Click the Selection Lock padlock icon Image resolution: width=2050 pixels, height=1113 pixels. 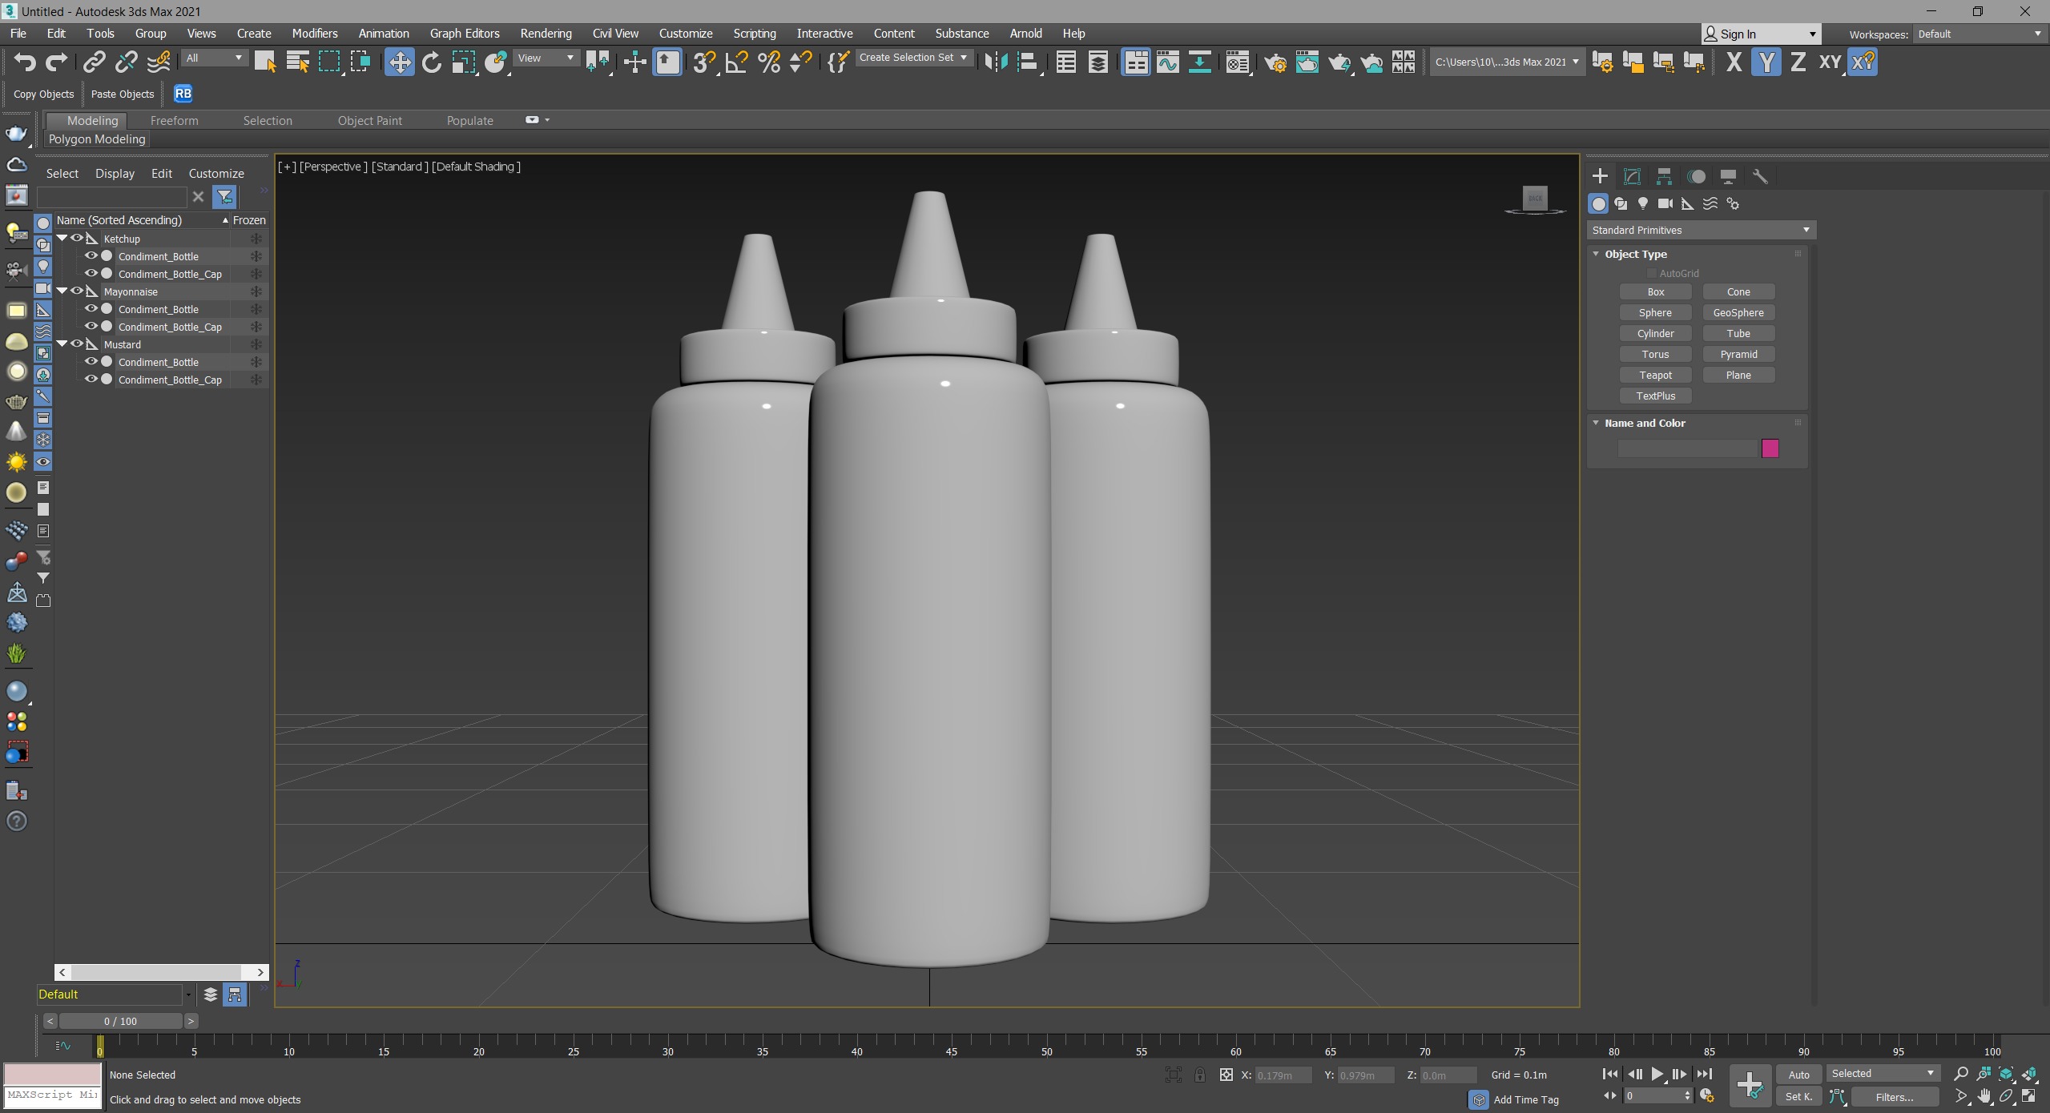(1199, 1075)
